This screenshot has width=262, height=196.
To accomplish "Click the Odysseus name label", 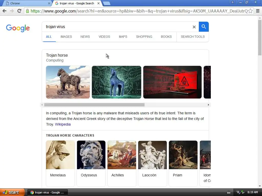I will pyautogui.click(x=89, y=175).
